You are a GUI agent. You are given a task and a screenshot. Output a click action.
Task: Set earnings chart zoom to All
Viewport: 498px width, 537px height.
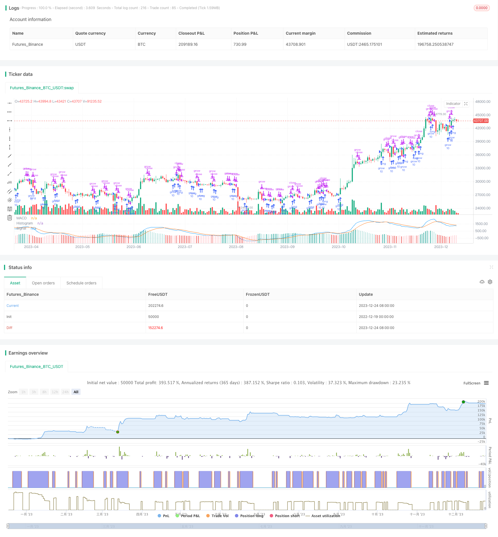point(76,392)
